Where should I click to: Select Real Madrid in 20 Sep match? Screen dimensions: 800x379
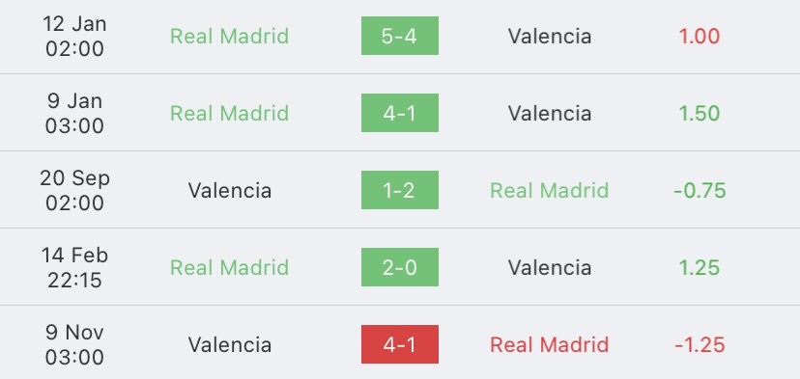(x=550, y=191)
